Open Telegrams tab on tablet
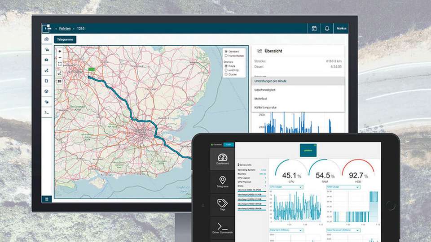431x242 pixels. tap(222, 182)
